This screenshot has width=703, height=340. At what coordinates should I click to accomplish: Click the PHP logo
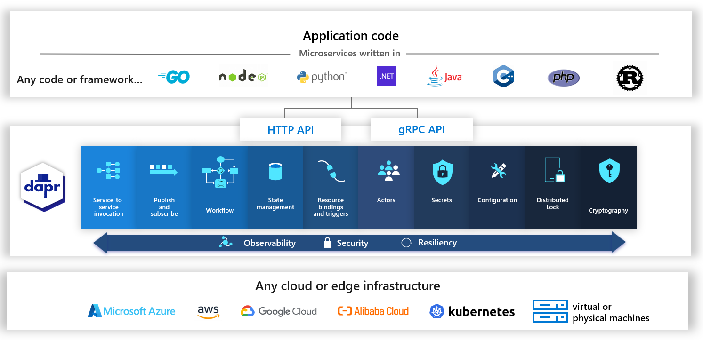pos(563,77)
